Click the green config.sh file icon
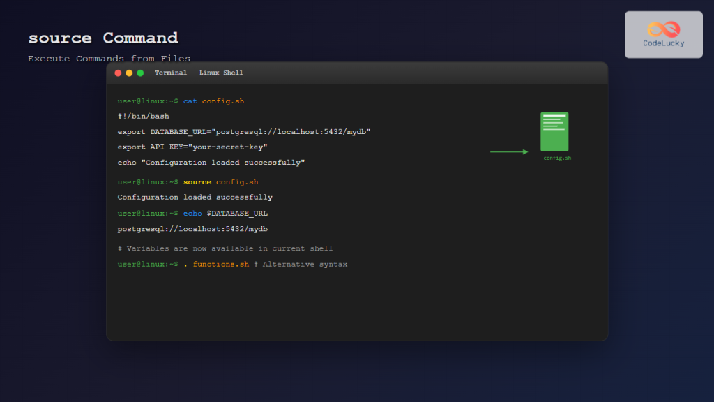Viewport: 714px width, 402px height. [554, 131]
